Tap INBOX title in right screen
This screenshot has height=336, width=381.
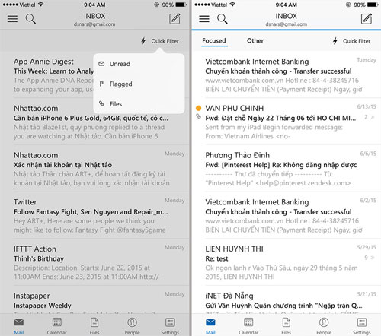[287, 16]
